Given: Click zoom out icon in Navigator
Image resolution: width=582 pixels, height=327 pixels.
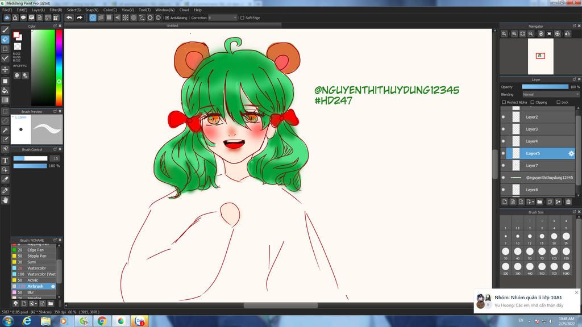Looking at the screenshot, I should pos(531,33).
